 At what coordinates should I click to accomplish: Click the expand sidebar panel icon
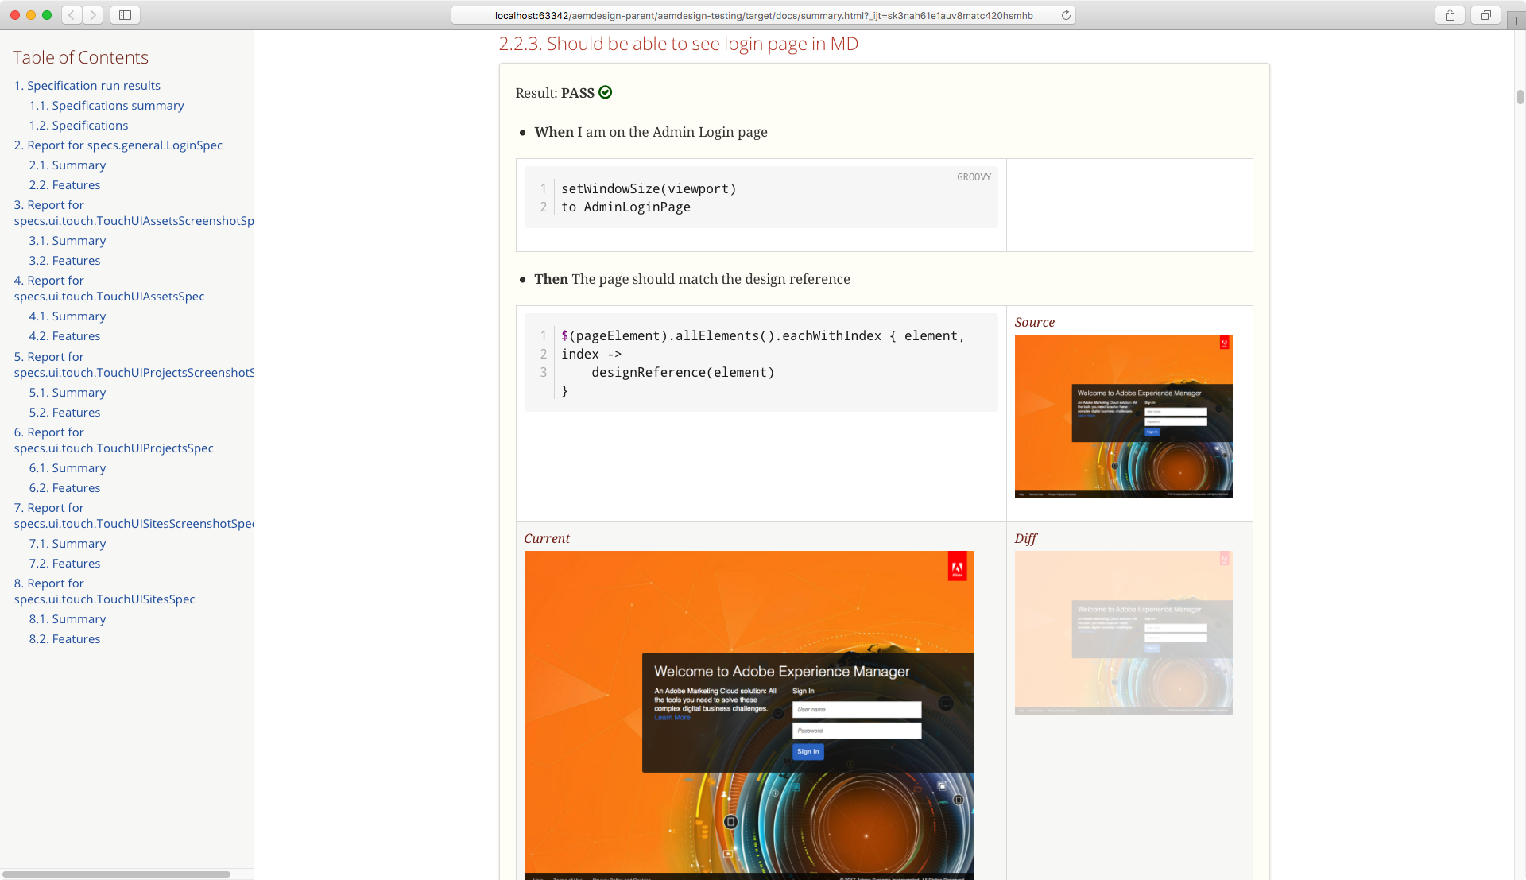point(125,14)
